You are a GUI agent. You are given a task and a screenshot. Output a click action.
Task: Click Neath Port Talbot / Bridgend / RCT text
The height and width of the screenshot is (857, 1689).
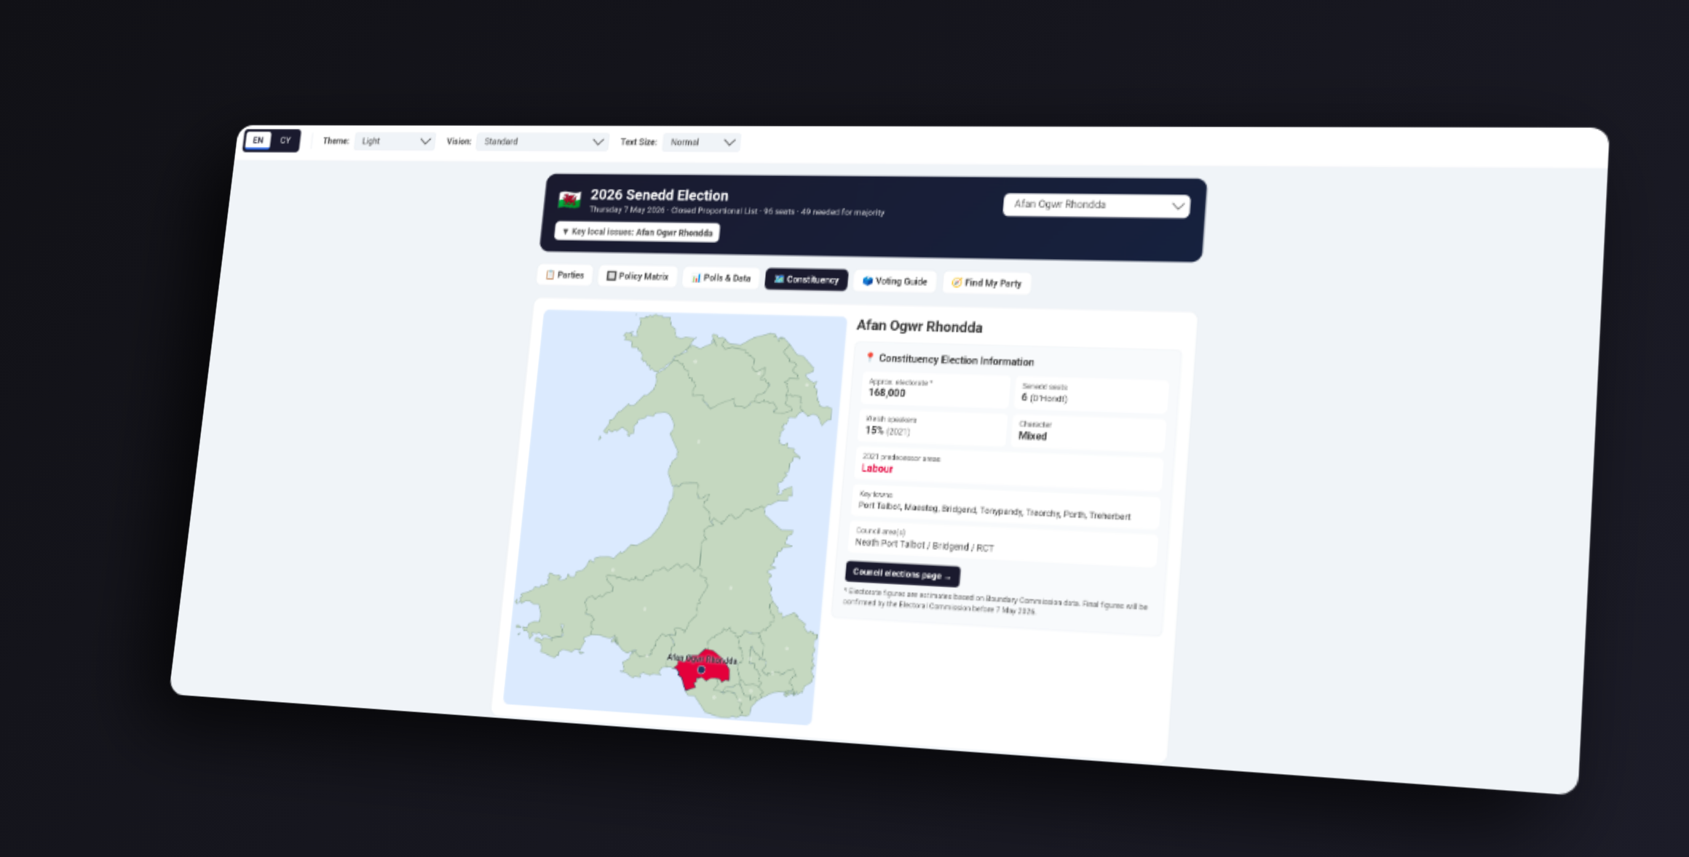(x=924, y=545)
